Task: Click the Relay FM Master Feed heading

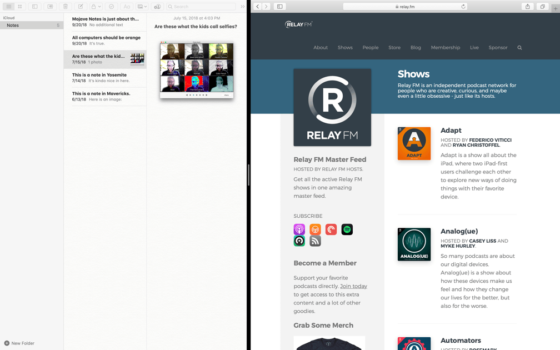Action: (x=329, y=159)
